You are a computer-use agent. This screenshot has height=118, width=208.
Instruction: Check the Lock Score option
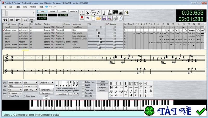[x=9, y=96]
